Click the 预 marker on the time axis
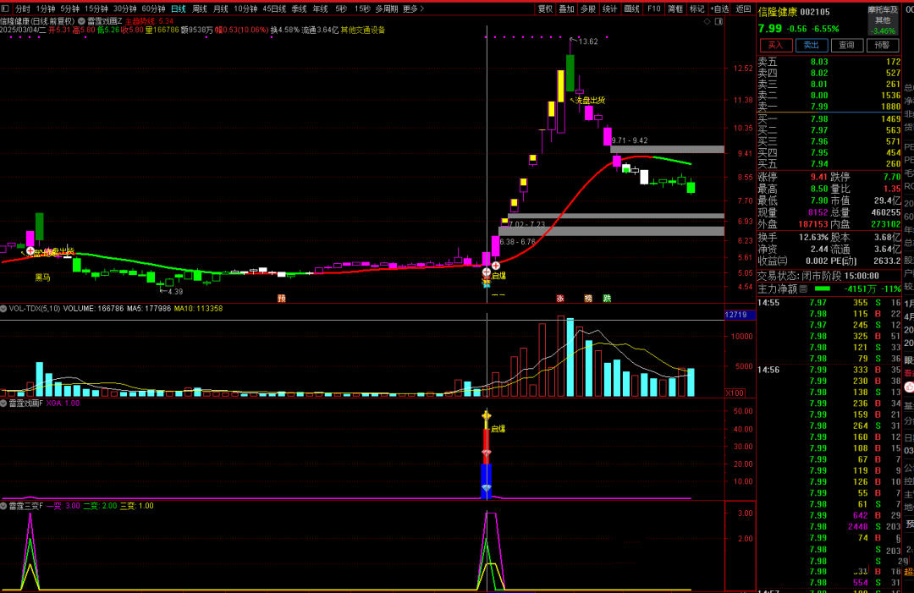 coord(282,299)
